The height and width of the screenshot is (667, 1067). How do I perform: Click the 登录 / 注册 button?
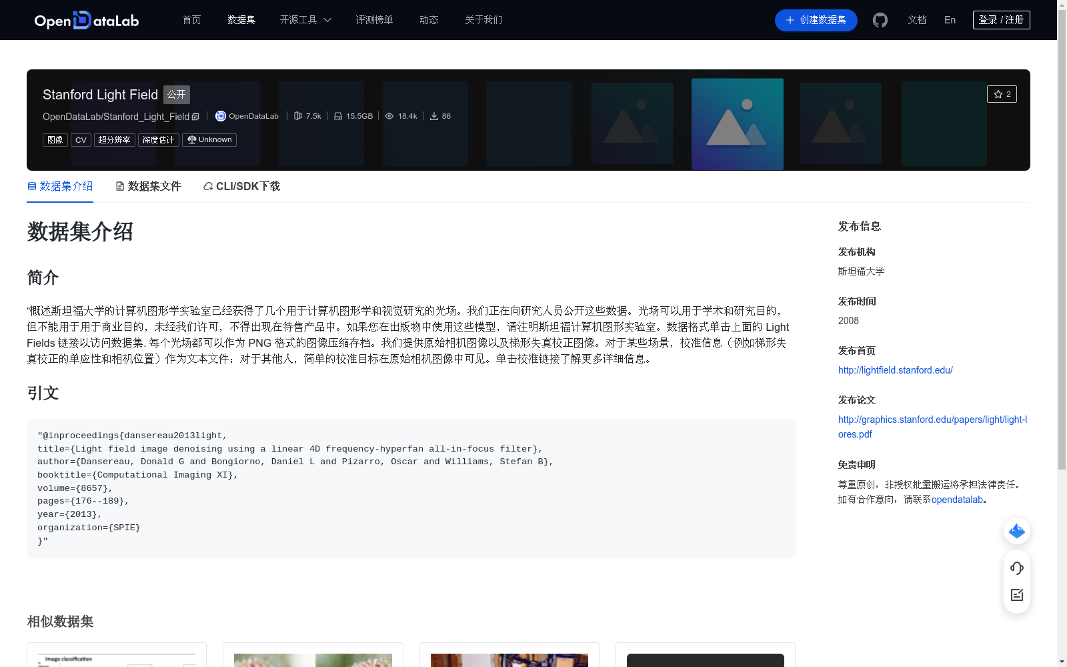[1001, 20]
